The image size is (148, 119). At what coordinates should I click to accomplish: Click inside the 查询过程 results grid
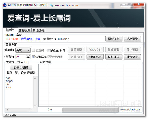click(x=90, y=85)
